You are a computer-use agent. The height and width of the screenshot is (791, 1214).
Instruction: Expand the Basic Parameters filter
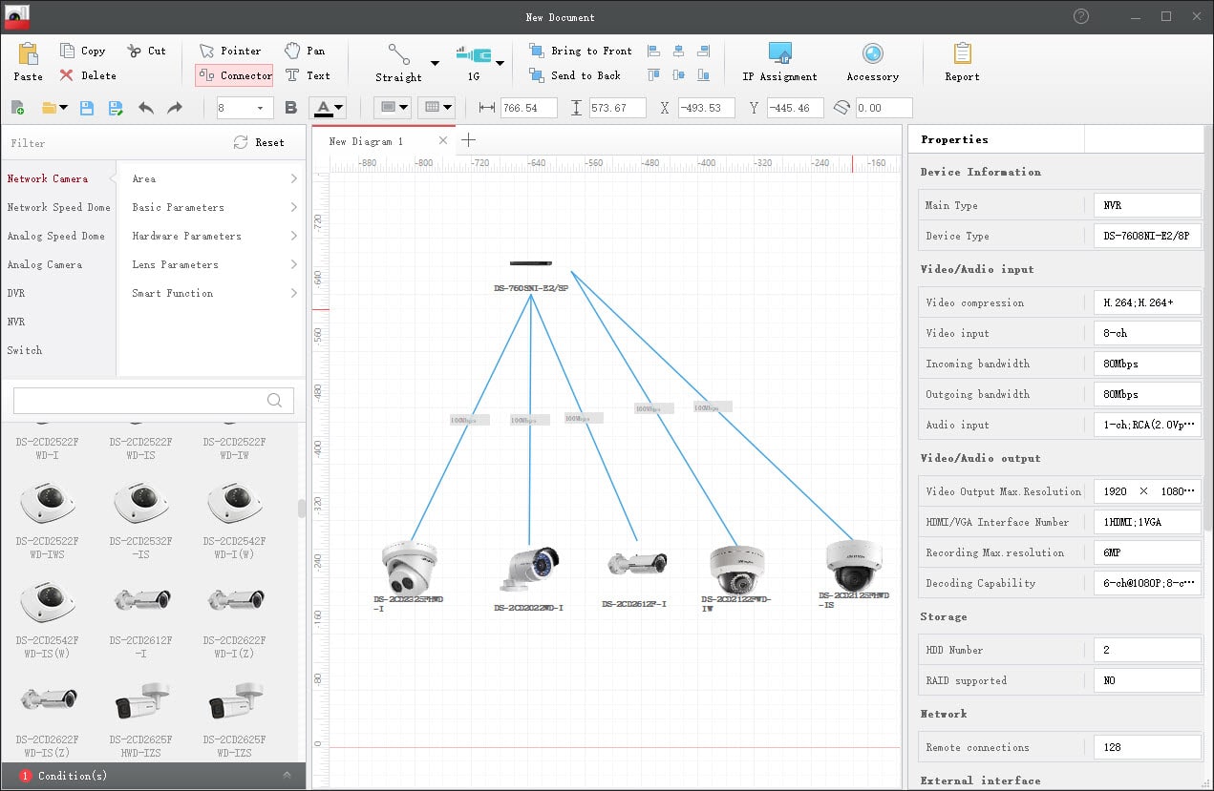pos(214,207)
